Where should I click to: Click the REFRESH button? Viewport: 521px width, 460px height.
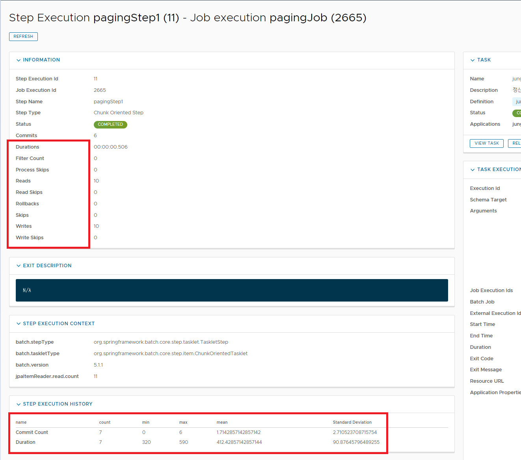click(23, 37)
